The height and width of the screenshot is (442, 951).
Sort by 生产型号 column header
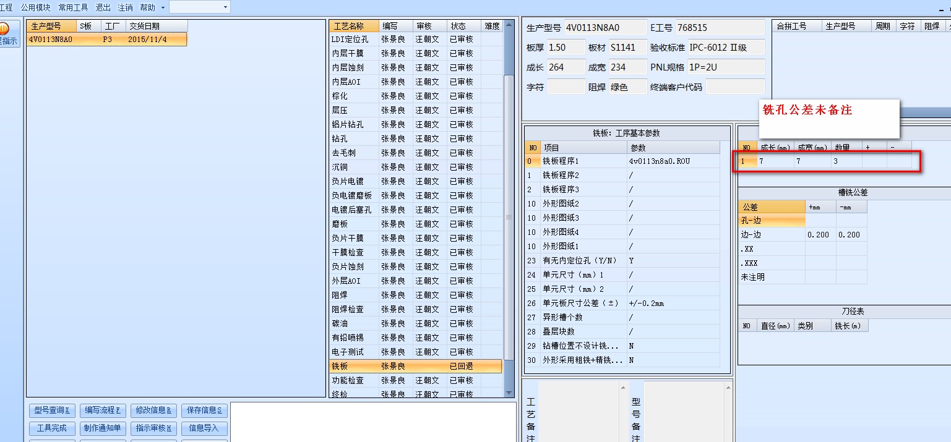coord(52,26)
